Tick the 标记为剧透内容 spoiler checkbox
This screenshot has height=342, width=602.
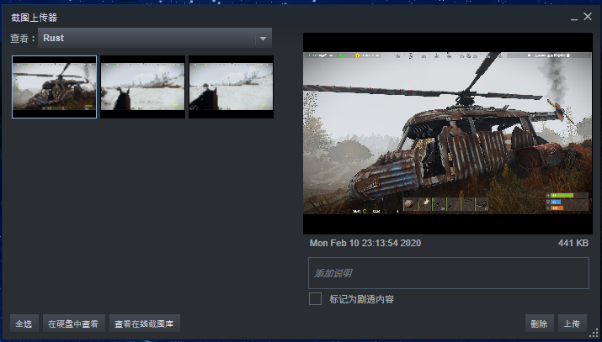[x=315, y=299]
